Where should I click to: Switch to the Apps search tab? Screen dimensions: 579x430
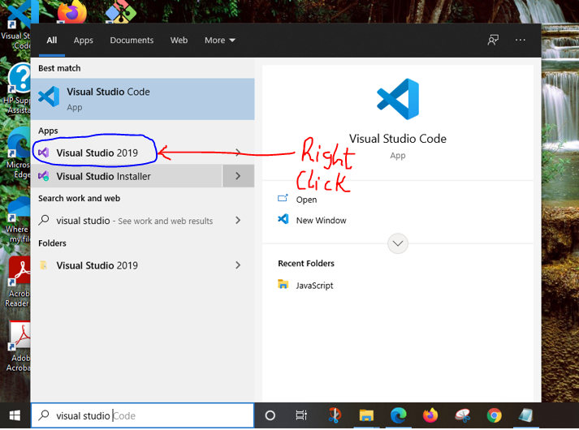click(83, 41)
